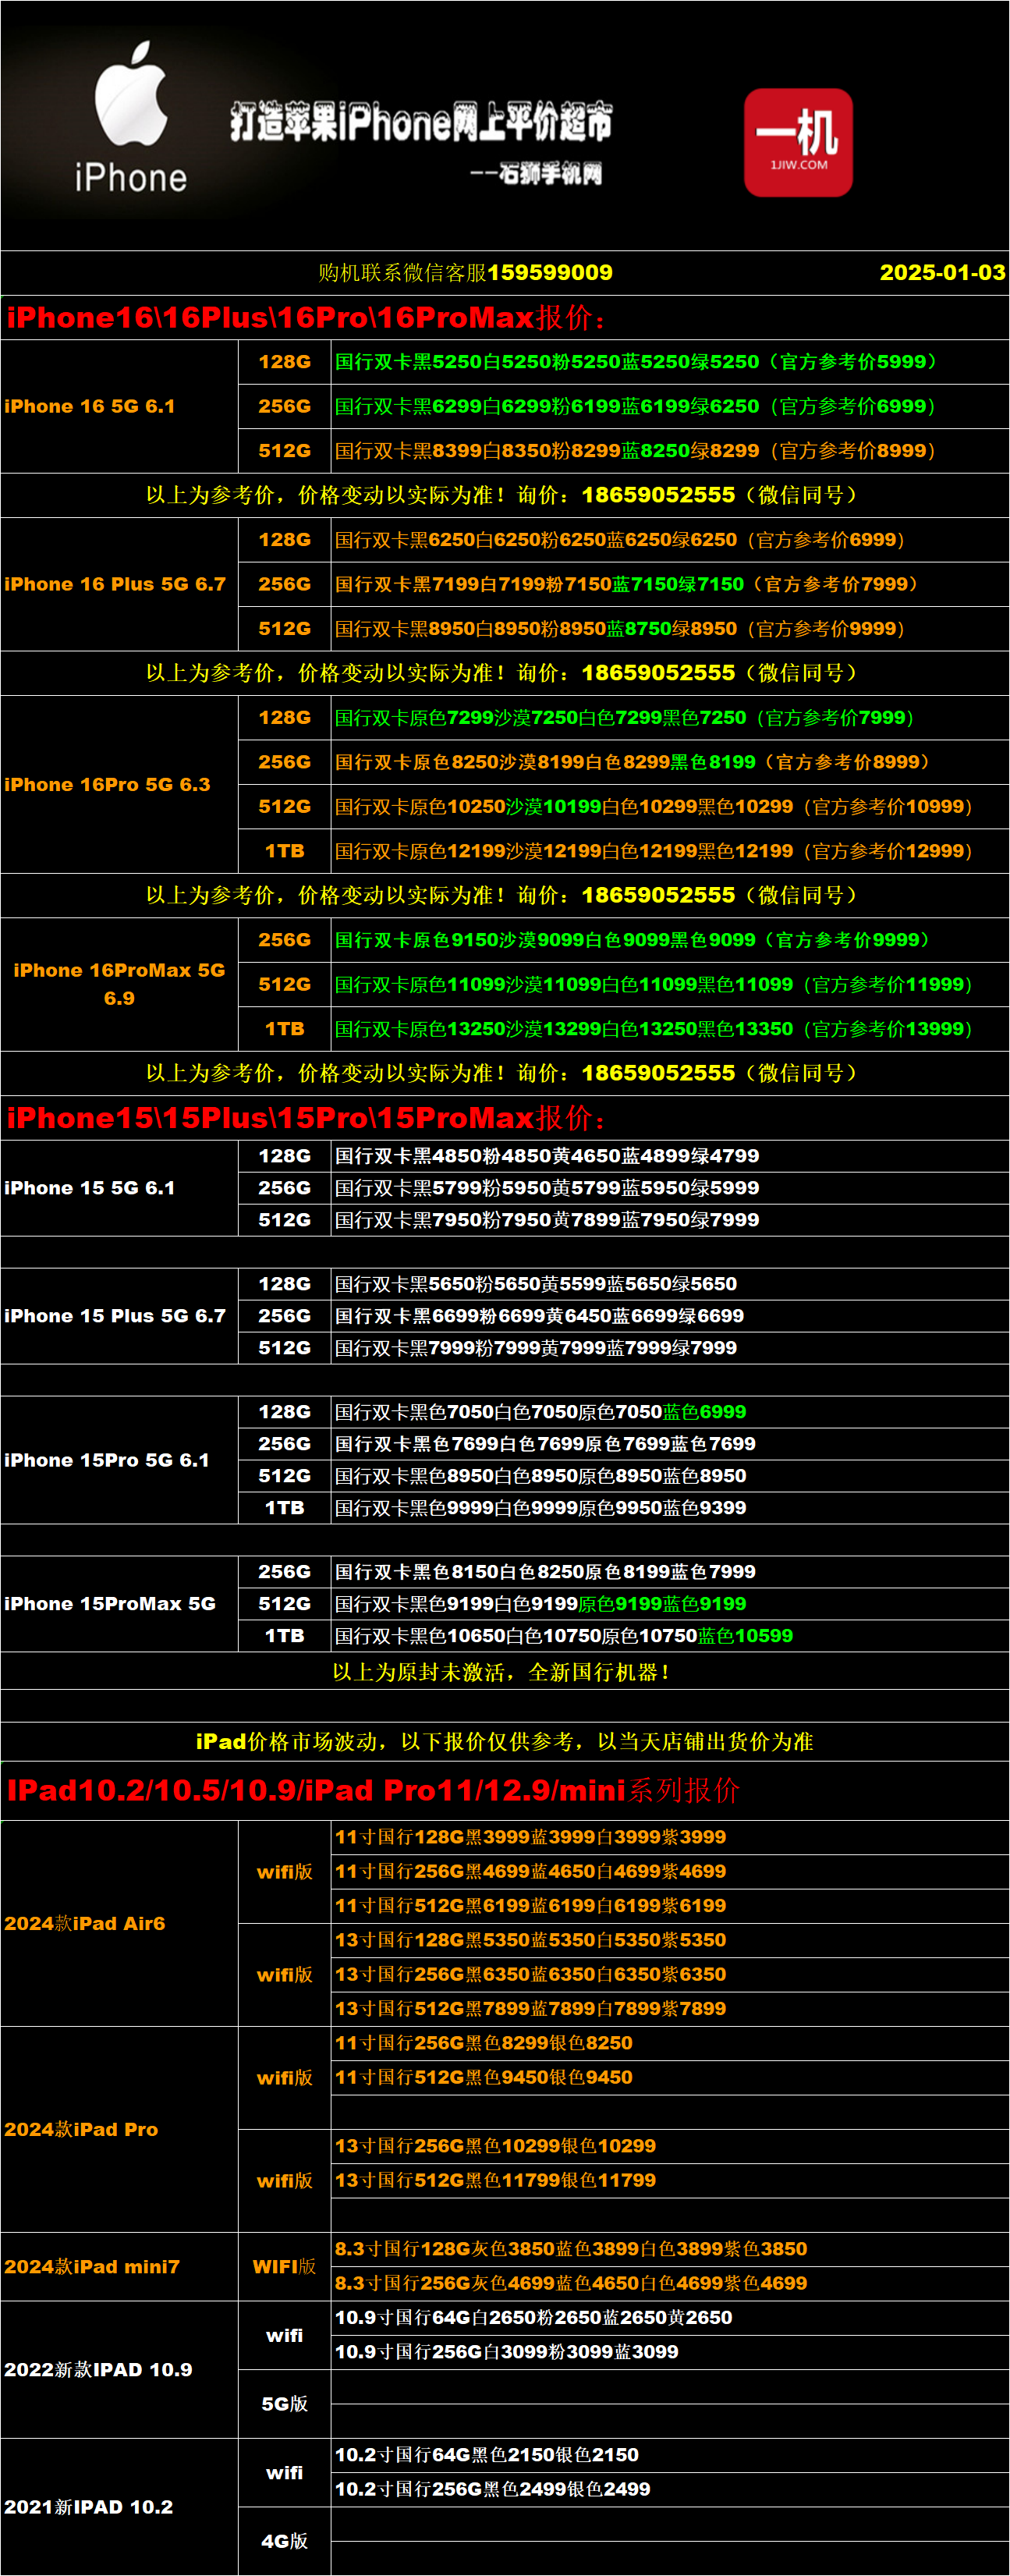Viewport: 1010px width, 2576px height.
Task: Select row 11寸国行256G黑4699蓝4650
Action: (x=669, y=1871)
